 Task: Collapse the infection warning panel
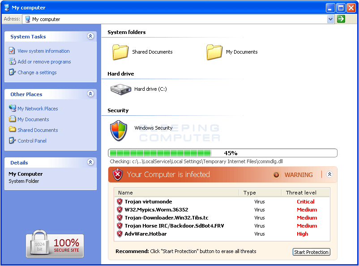click(x=330, y=174)
